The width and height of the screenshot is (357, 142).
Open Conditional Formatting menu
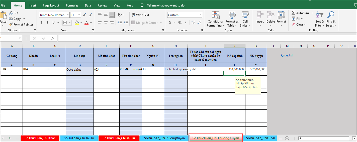[215, 20]
